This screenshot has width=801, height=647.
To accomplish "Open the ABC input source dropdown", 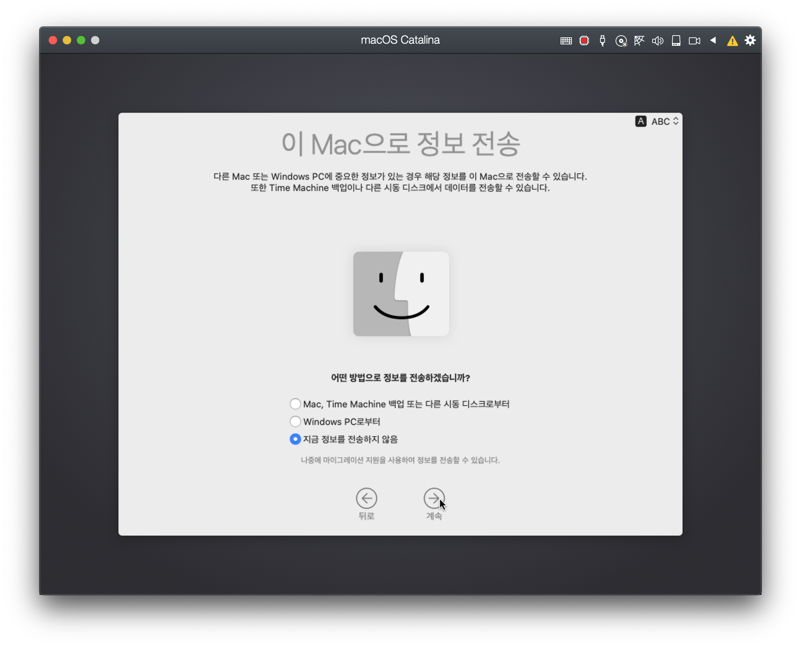I will coord(665,122).
